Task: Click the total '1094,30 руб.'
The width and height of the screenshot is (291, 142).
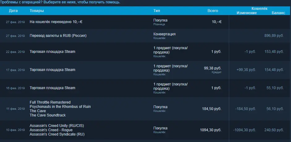Action: 211,130
